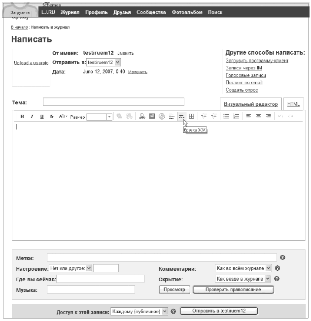Image resolution: width=311 pixels, height=321 pixels.
Task: Open the Доступ к этой записи dropdown
Action: (165, 311)
